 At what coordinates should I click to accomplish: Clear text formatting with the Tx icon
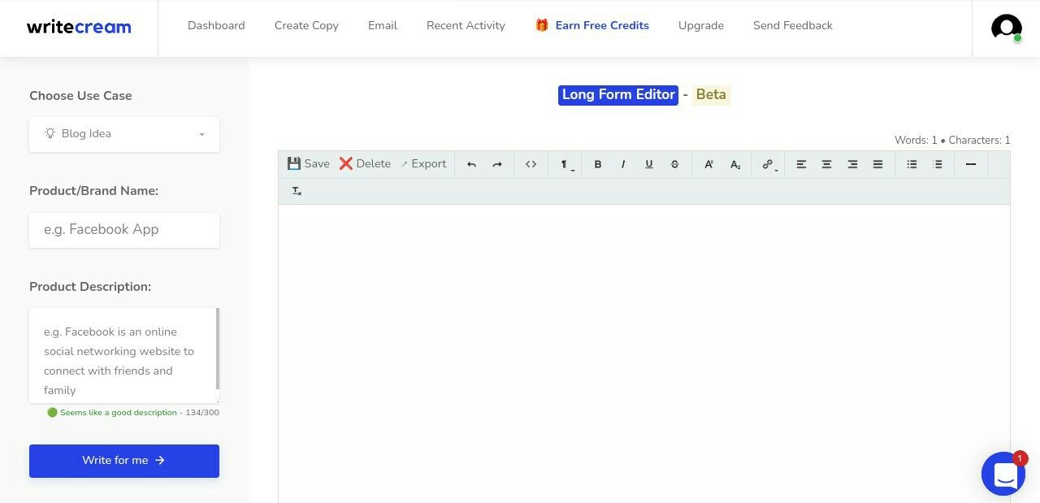click(297, 190)
